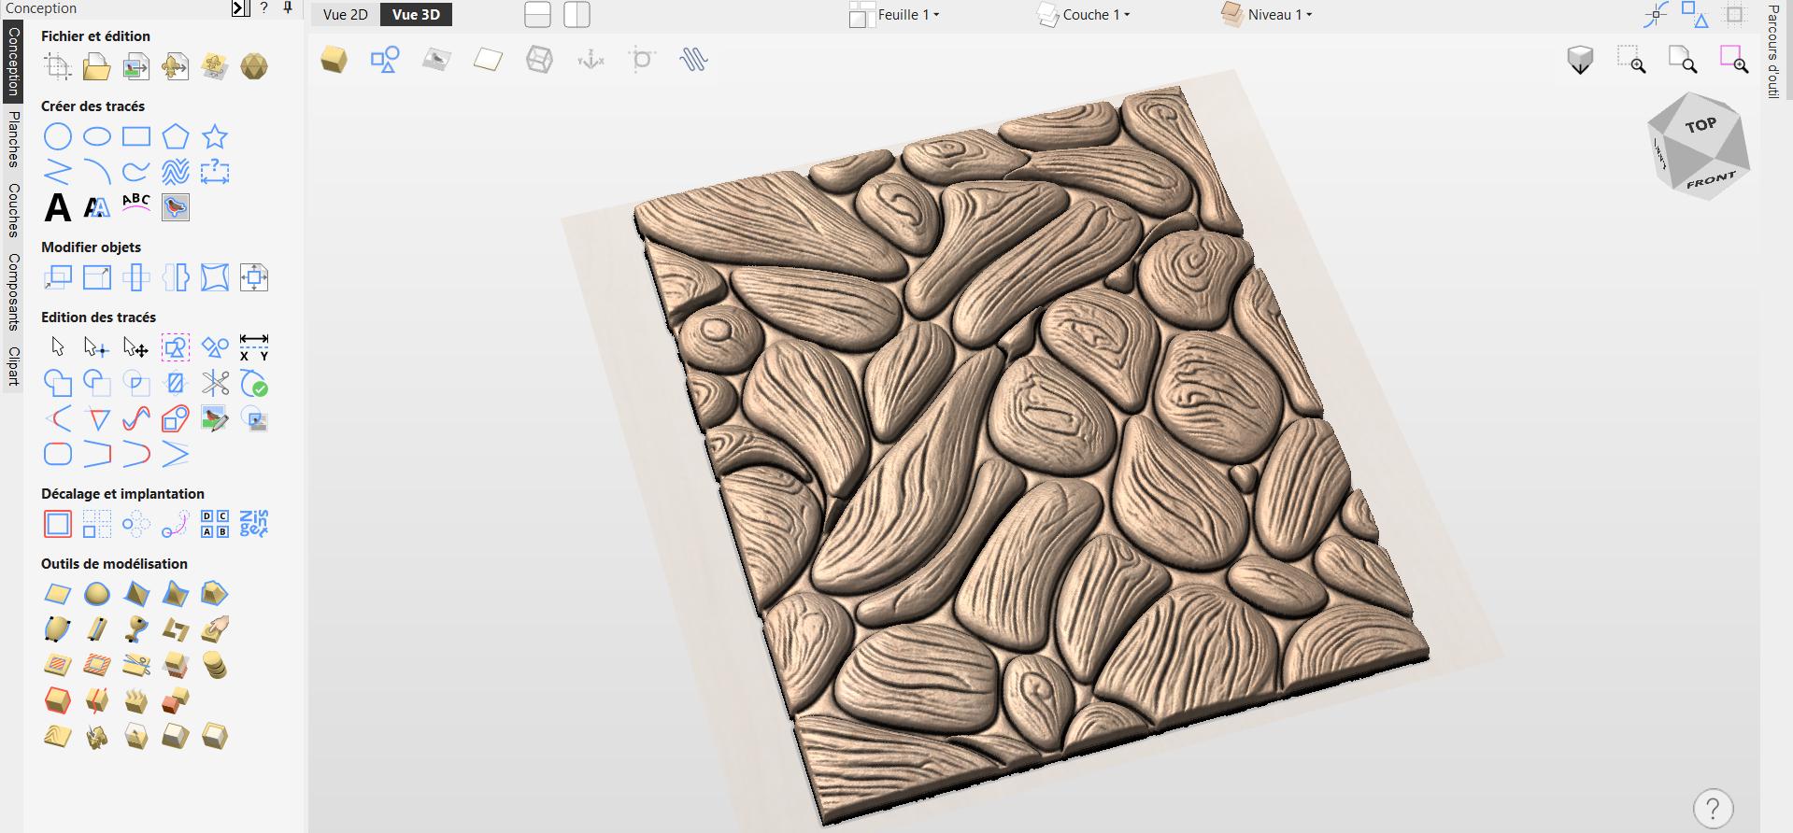The image size is (1793, 833).
Task: Click the circular copy array tool
Action: tap(136, 524)
